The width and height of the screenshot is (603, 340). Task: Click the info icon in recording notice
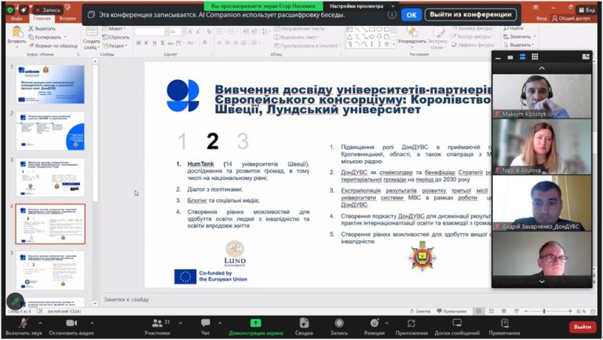(392, 15)
